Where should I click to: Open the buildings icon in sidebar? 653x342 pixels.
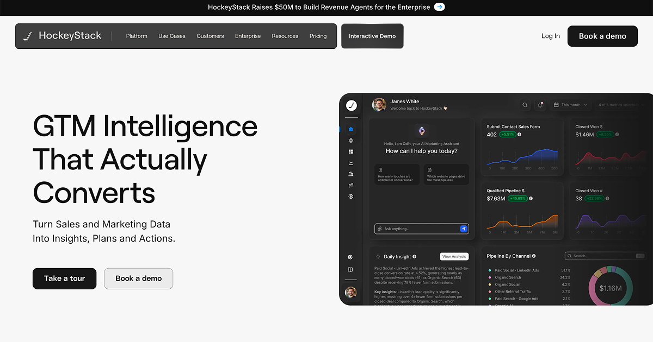[x=351, y=174]
